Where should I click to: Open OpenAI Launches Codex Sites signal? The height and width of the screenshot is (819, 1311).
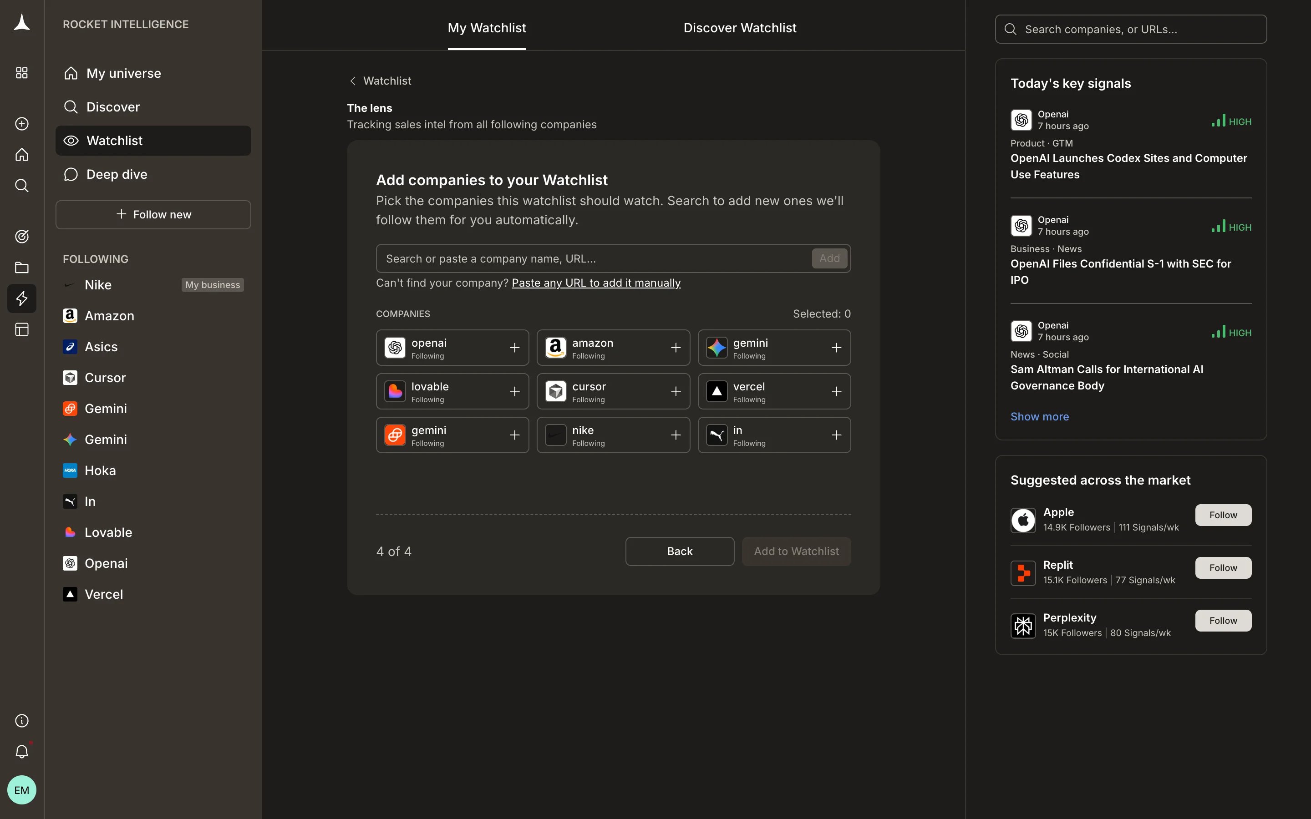(1128, 166)
